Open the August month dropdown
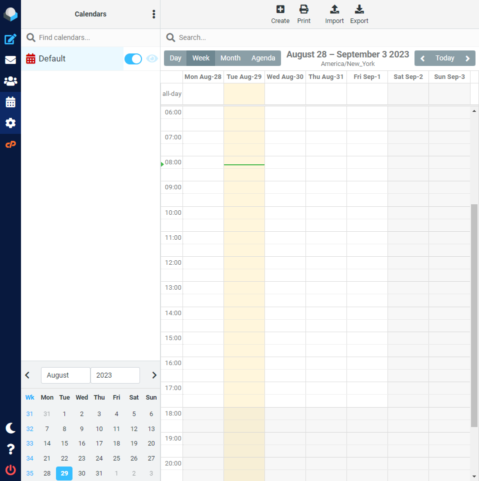This screenshot has width=479, height=481. (65, 375)
